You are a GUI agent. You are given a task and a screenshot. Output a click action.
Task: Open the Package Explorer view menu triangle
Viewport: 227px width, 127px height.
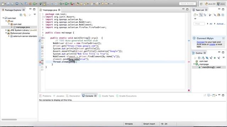point(35,14)
